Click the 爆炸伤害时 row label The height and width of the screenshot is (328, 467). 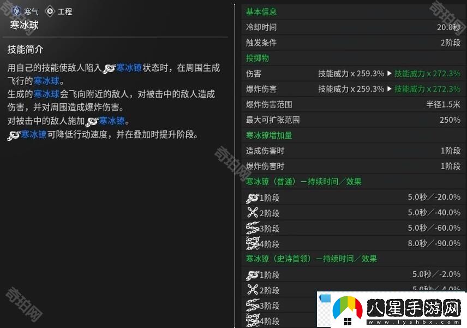[265, 166]
